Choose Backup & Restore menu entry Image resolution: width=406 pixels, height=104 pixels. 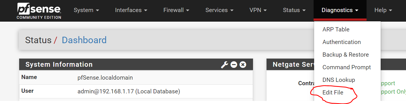click(x=345, y=55)
